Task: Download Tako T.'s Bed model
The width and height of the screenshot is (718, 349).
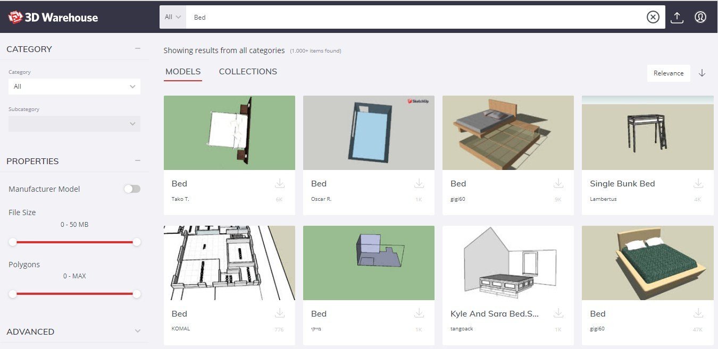Action: [280, 184]
